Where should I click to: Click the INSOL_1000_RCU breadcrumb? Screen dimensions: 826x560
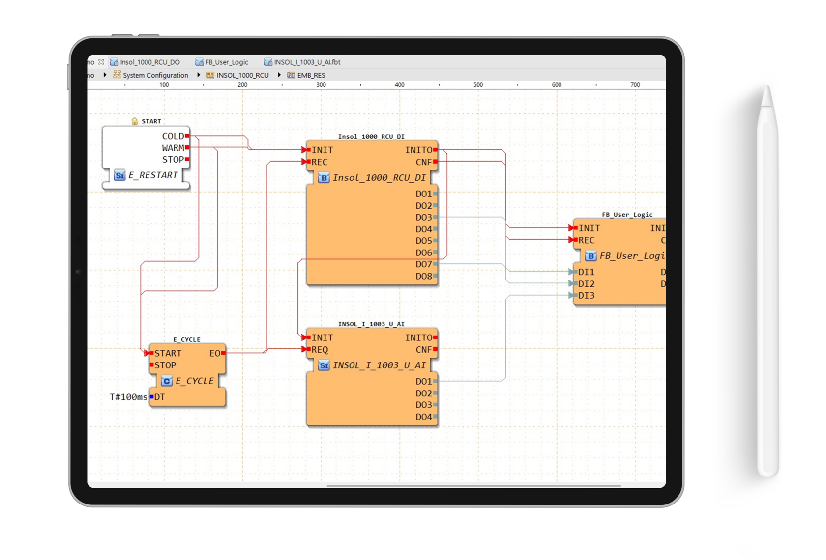click(x=242, y=75)
